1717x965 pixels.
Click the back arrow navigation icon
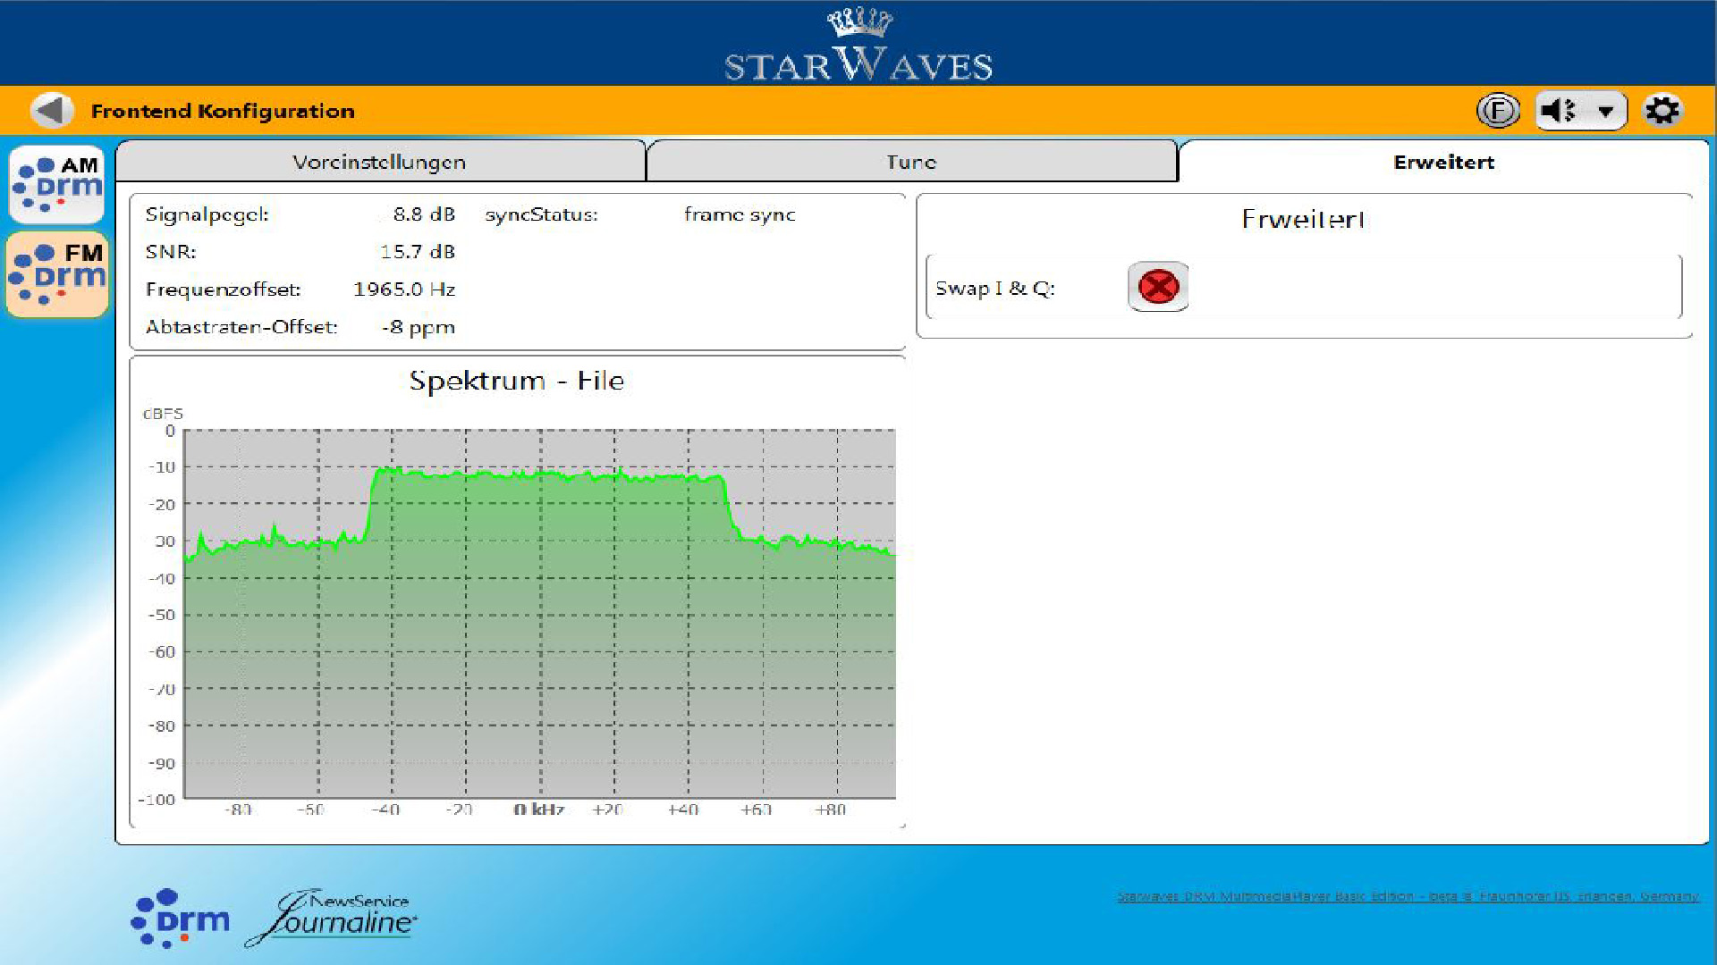51,109
